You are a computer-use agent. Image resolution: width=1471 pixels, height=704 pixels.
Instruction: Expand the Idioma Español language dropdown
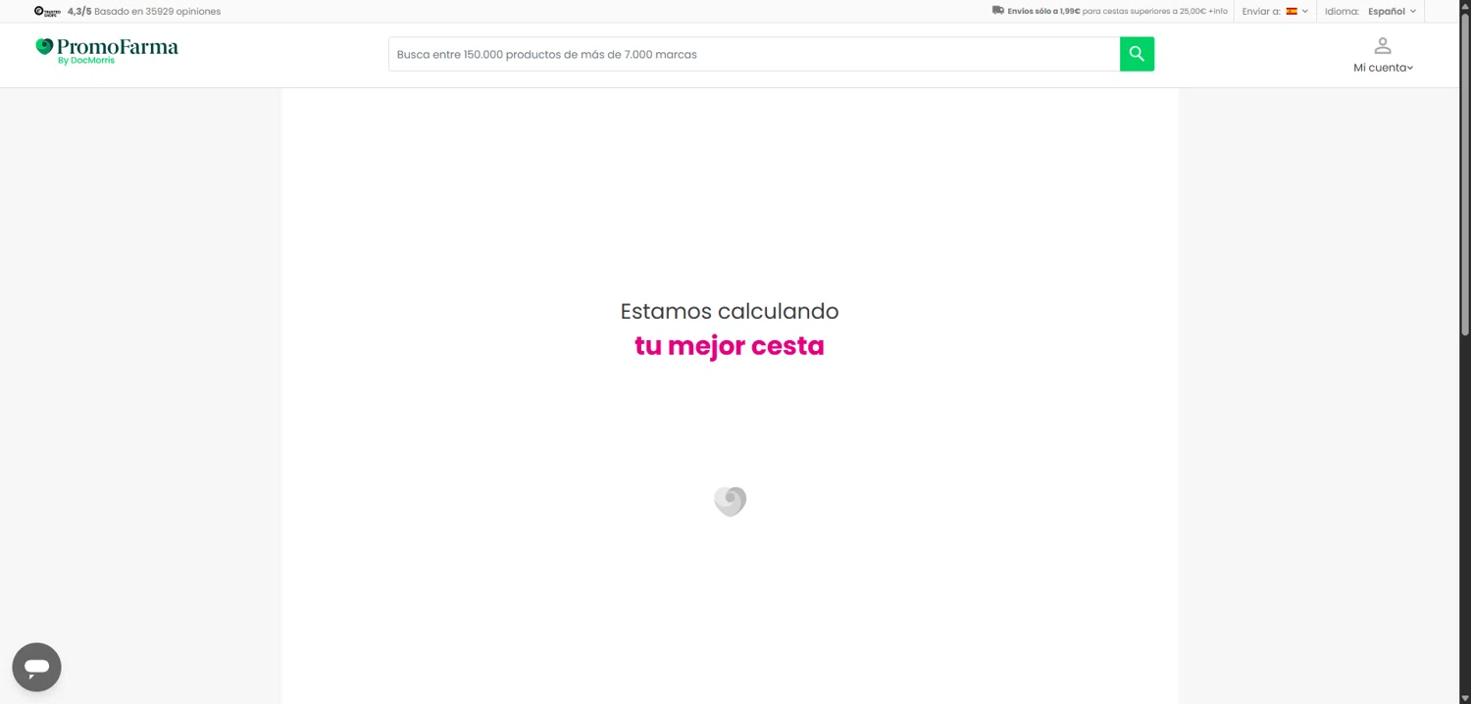point(1393,12)
